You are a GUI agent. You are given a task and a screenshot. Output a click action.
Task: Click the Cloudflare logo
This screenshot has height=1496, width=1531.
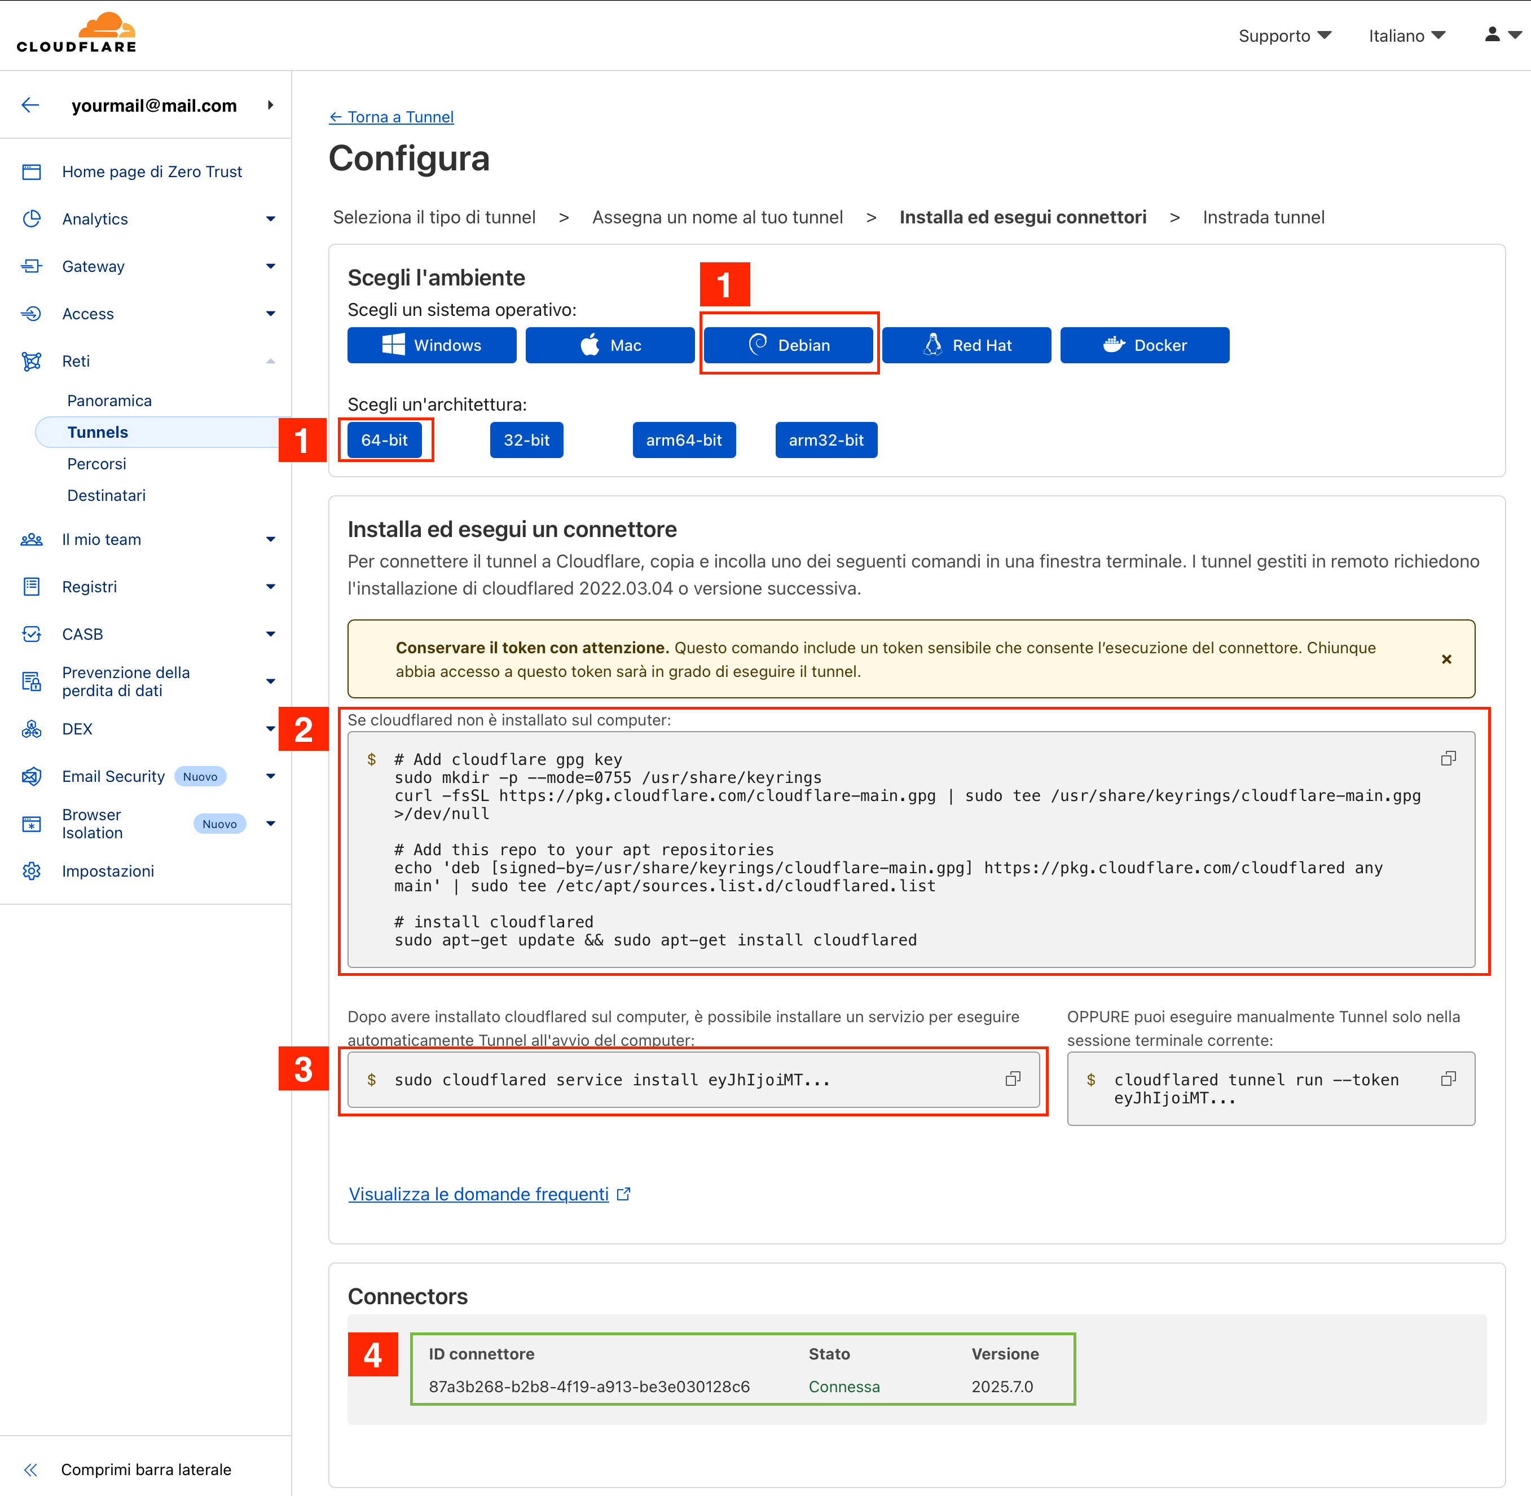pos(76,33)
